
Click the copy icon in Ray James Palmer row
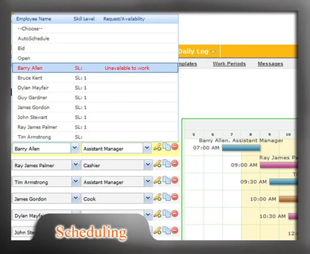tap(166, 163)
